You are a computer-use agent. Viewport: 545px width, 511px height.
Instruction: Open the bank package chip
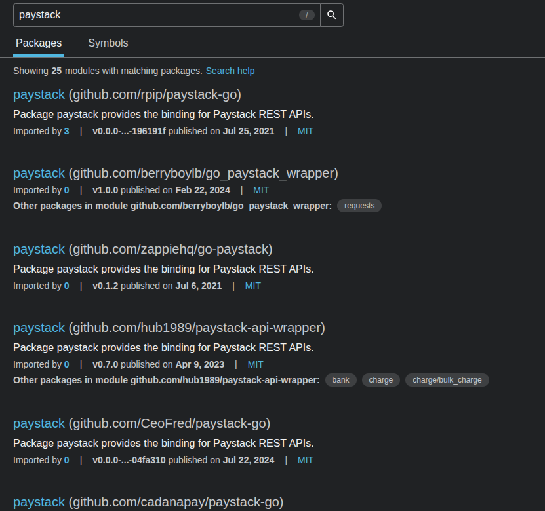pos(340,380)
